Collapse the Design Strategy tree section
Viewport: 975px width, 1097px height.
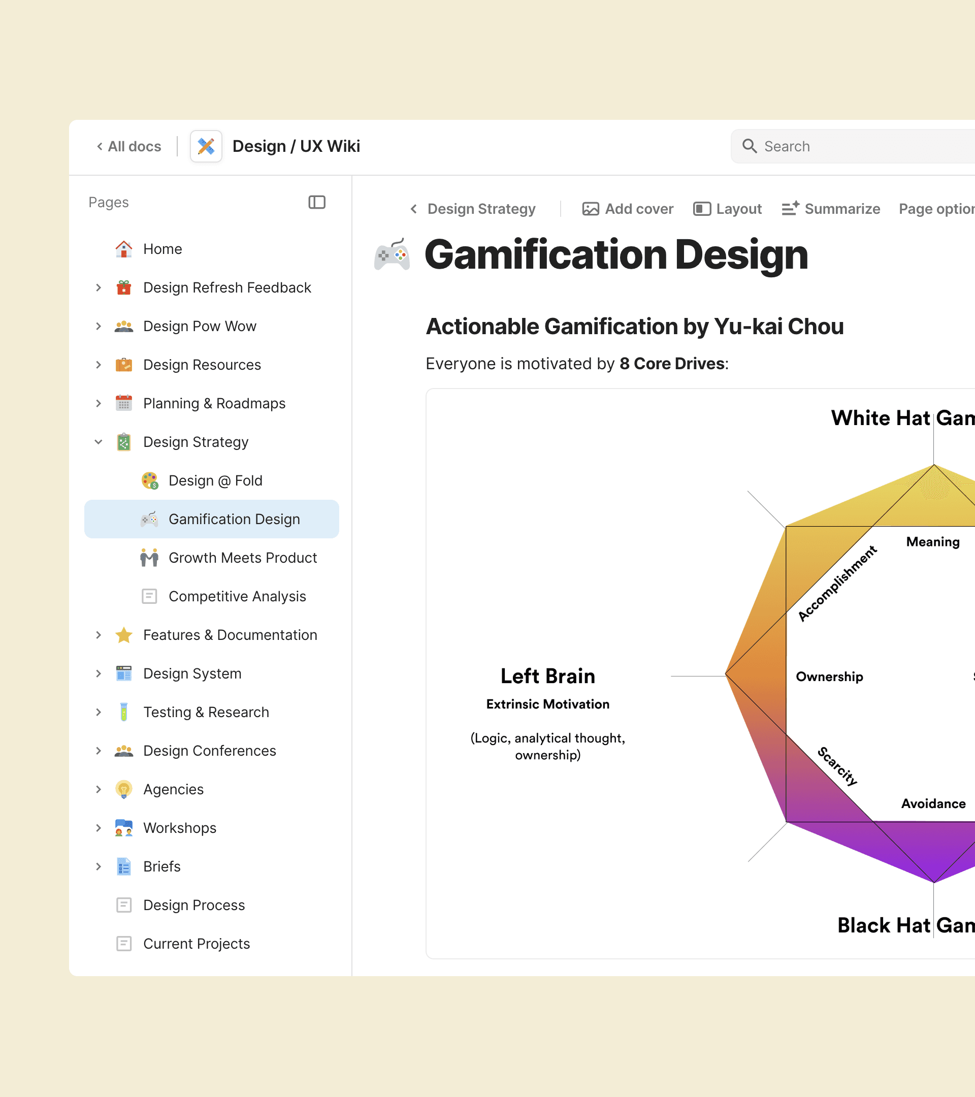tap(98, 442)
